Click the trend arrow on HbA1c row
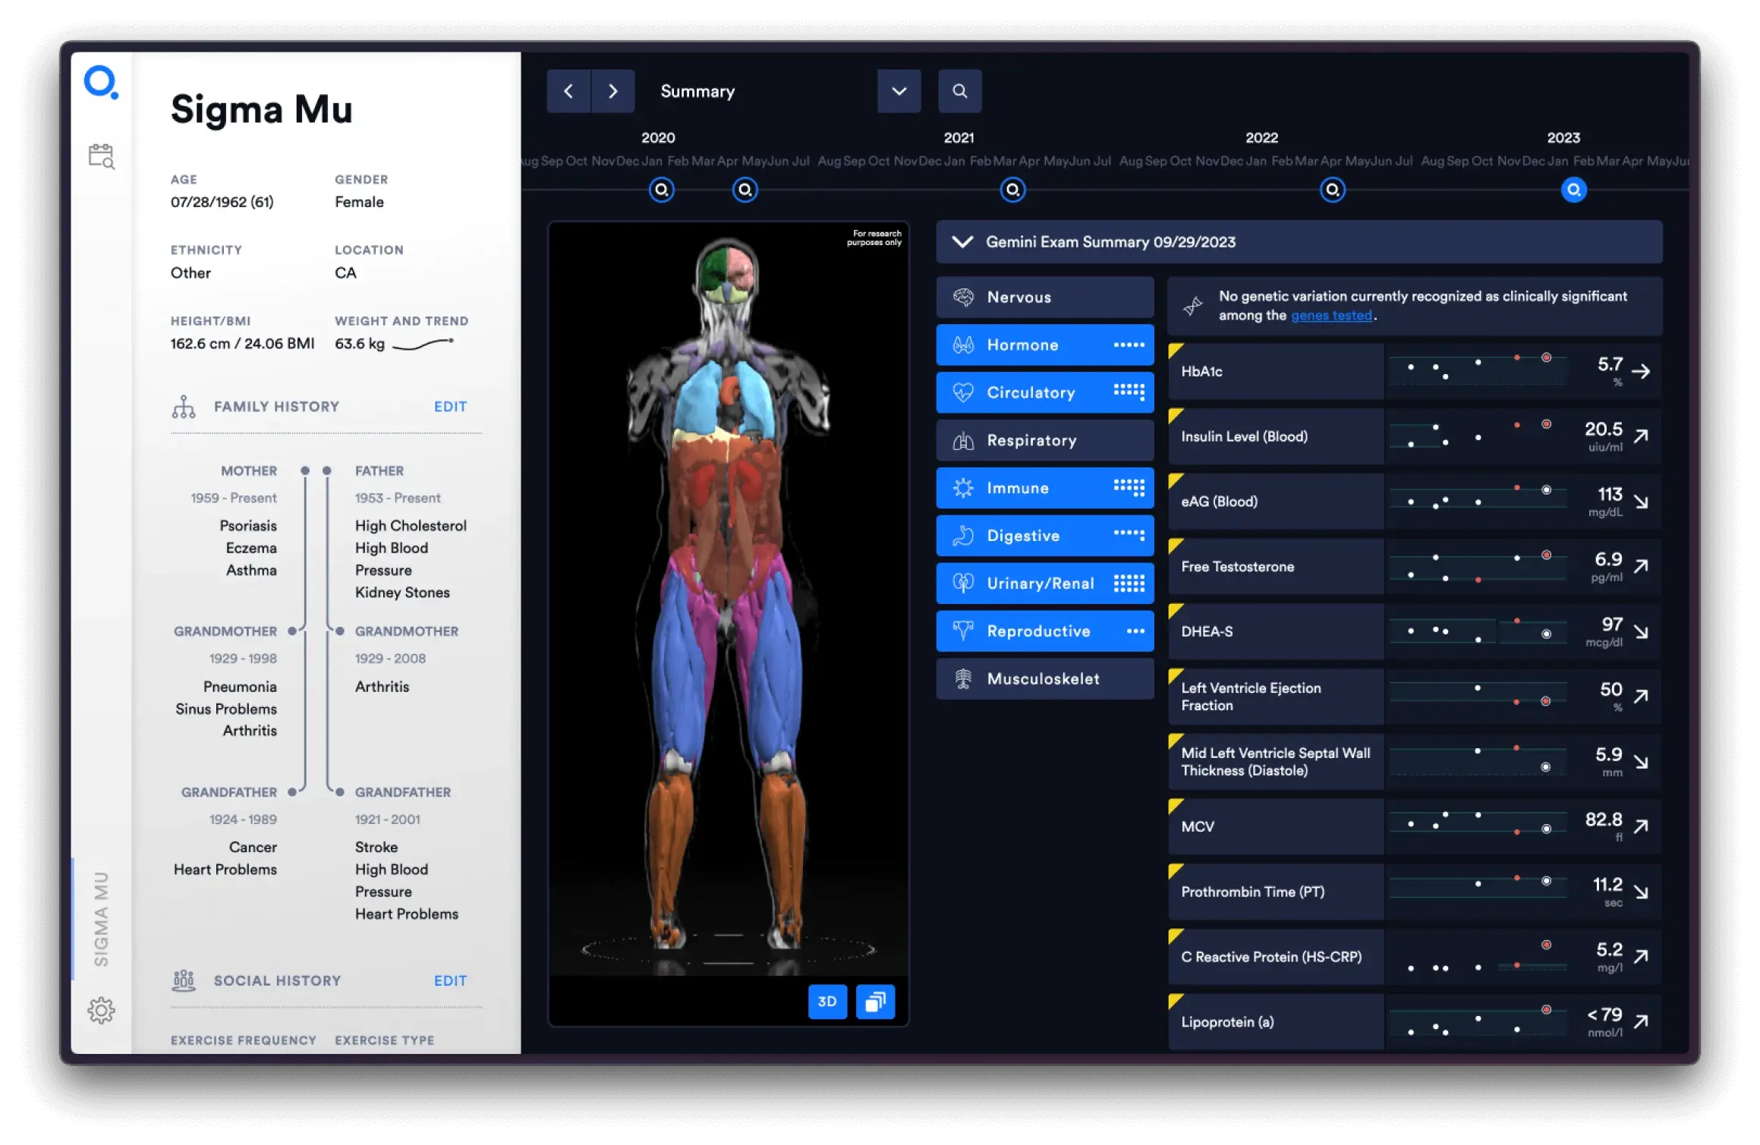This screenshot has width=1760, height=1145. pyautogui.click(x=1641, y=371)
